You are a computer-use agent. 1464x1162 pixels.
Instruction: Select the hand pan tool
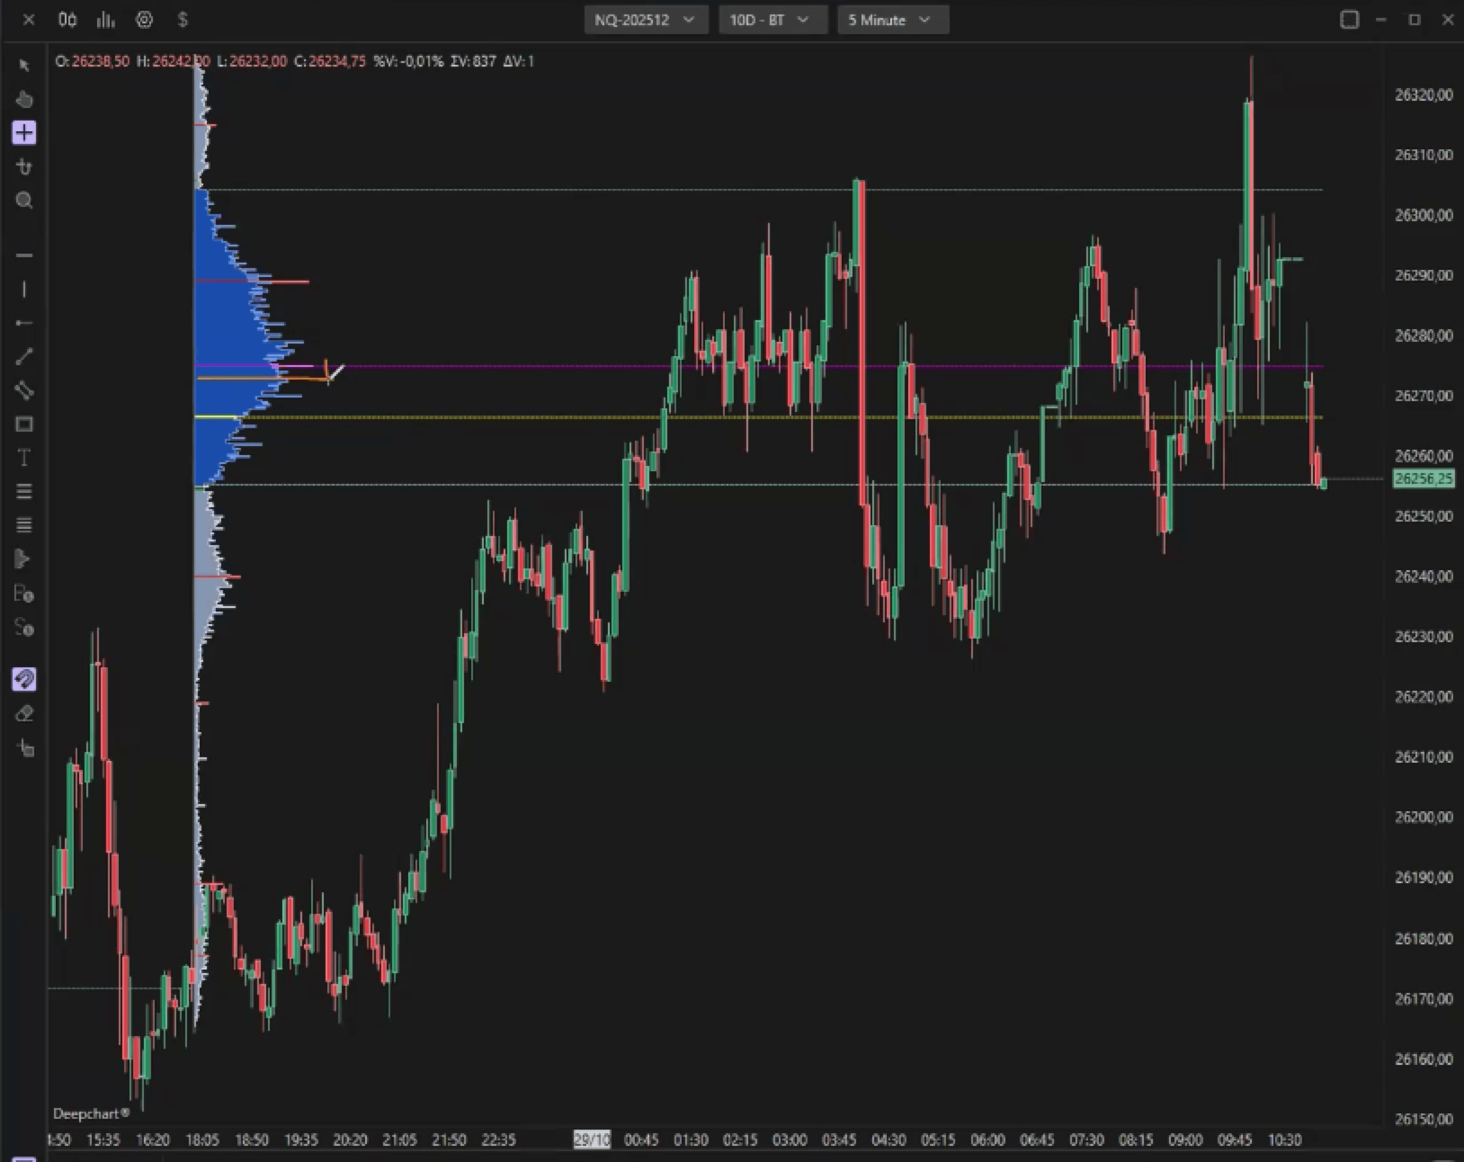(x=24, y=100)
